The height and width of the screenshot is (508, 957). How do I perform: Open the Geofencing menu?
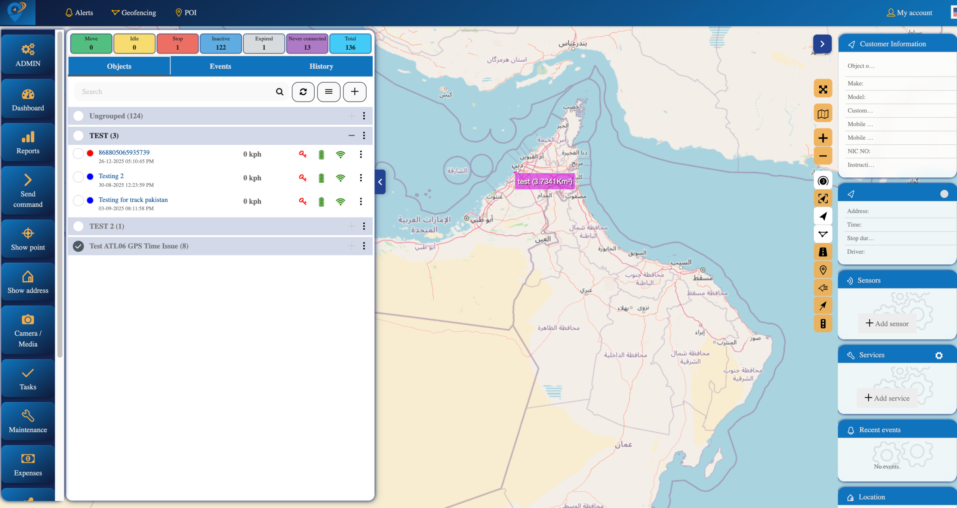point(134,13)
